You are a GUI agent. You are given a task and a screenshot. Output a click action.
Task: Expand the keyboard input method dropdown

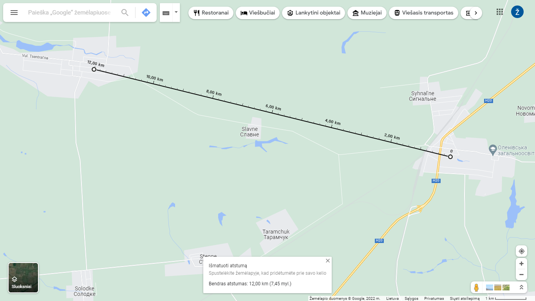[176, 13]
